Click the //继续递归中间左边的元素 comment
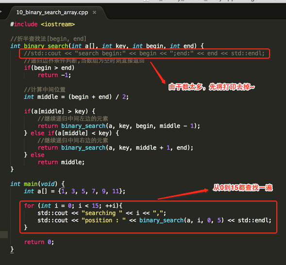 point(73,119)
